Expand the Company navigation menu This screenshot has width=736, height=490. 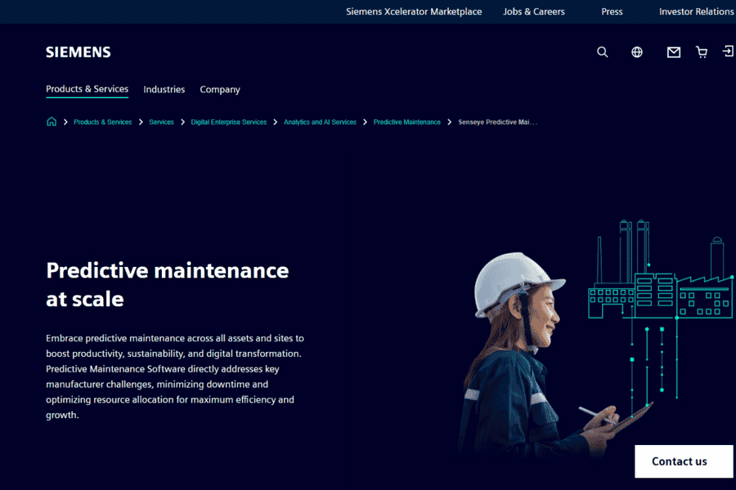click(x=220, y=89)
